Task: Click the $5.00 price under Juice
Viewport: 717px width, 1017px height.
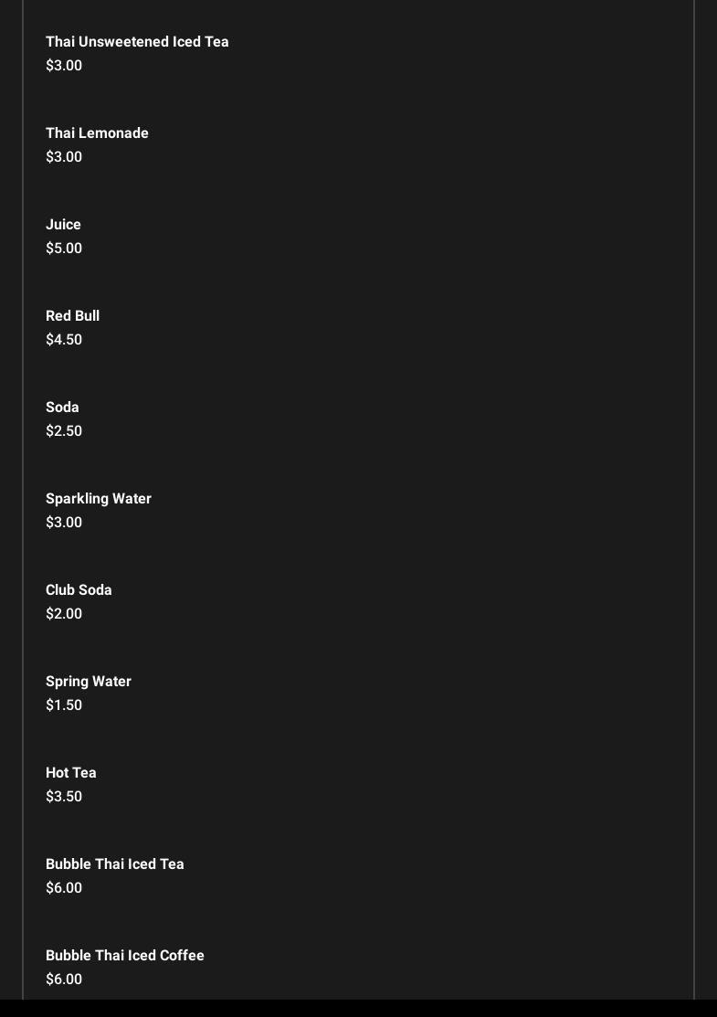Action: coord(64,249)
